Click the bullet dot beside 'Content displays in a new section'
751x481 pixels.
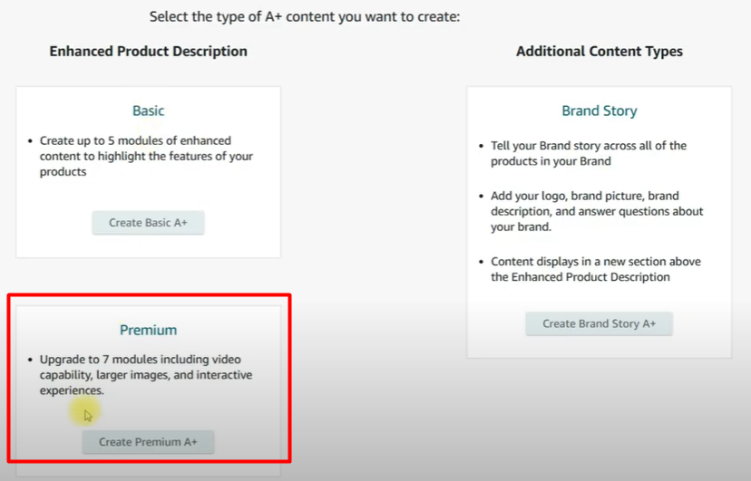click(482, 262)
